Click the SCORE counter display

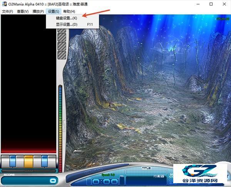click(30, 181)
